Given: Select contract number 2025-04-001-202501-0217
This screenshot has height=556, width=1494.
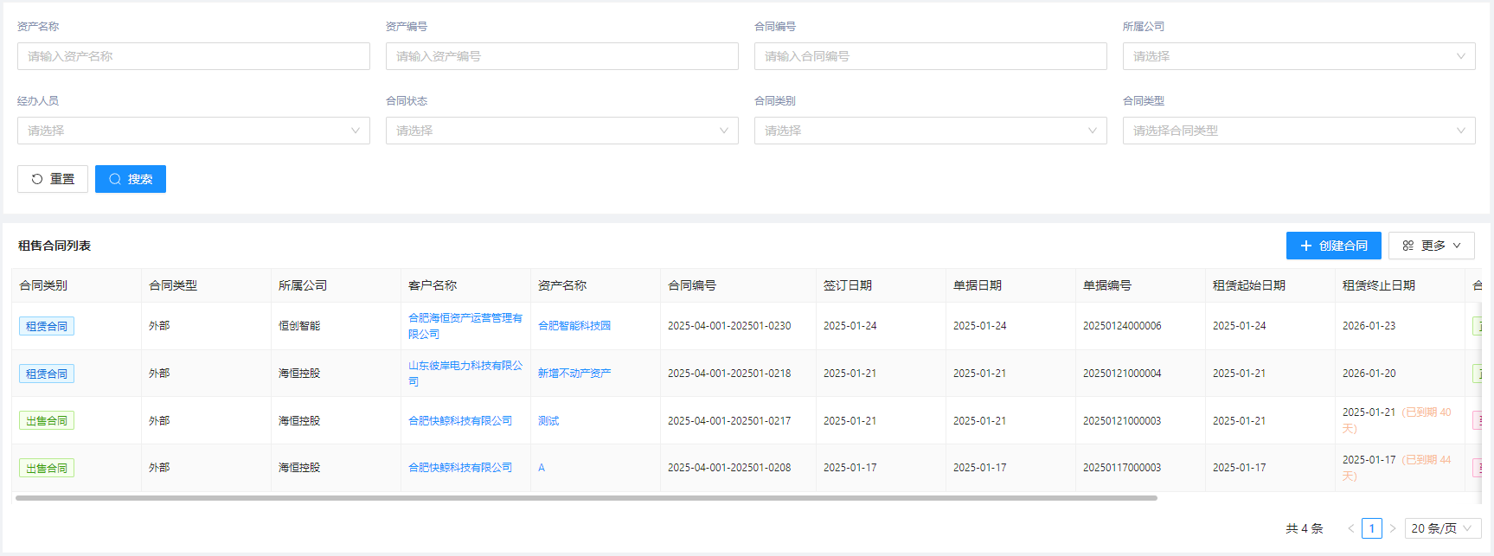Looking at the screenshot, I should (729, 421).
